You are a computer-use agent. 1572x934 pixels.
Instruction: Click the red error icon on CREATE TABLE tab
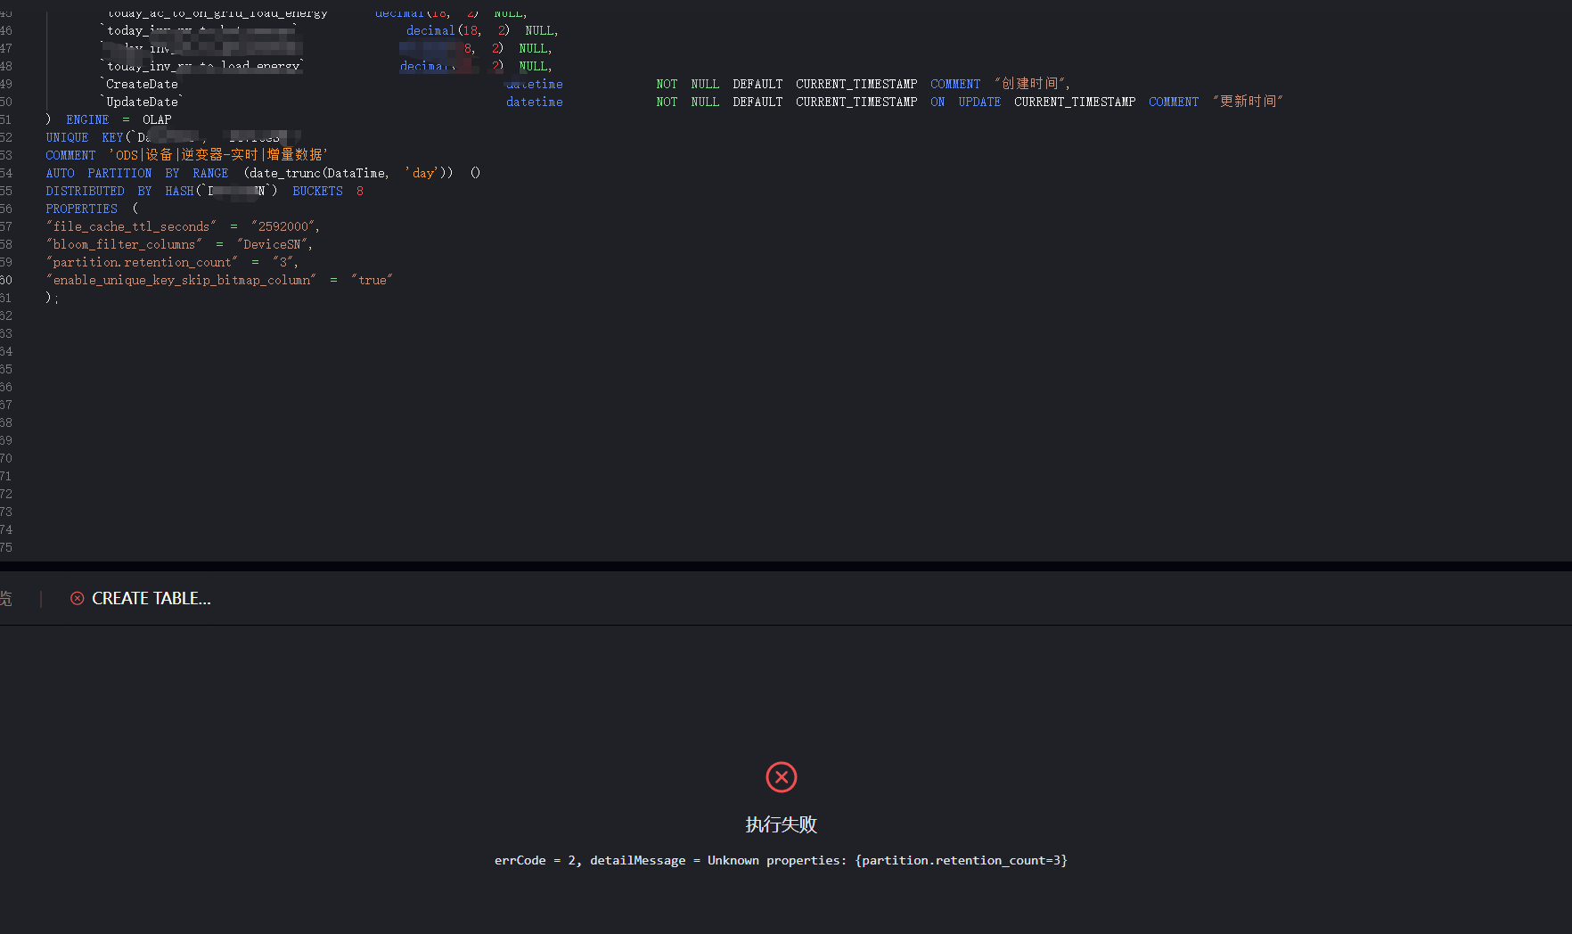(78, 599)
